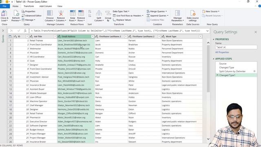Click gear icon on Split Column step
This screenshot has height=147, width=261.
[x=254, y=71]
